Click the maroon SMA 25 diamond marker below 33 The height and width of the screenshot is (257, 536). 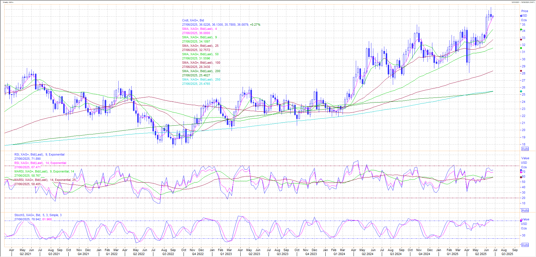coord(521,39)
